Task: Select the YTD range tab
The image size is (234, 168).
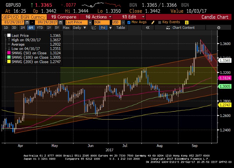Action: pos(40,28)
